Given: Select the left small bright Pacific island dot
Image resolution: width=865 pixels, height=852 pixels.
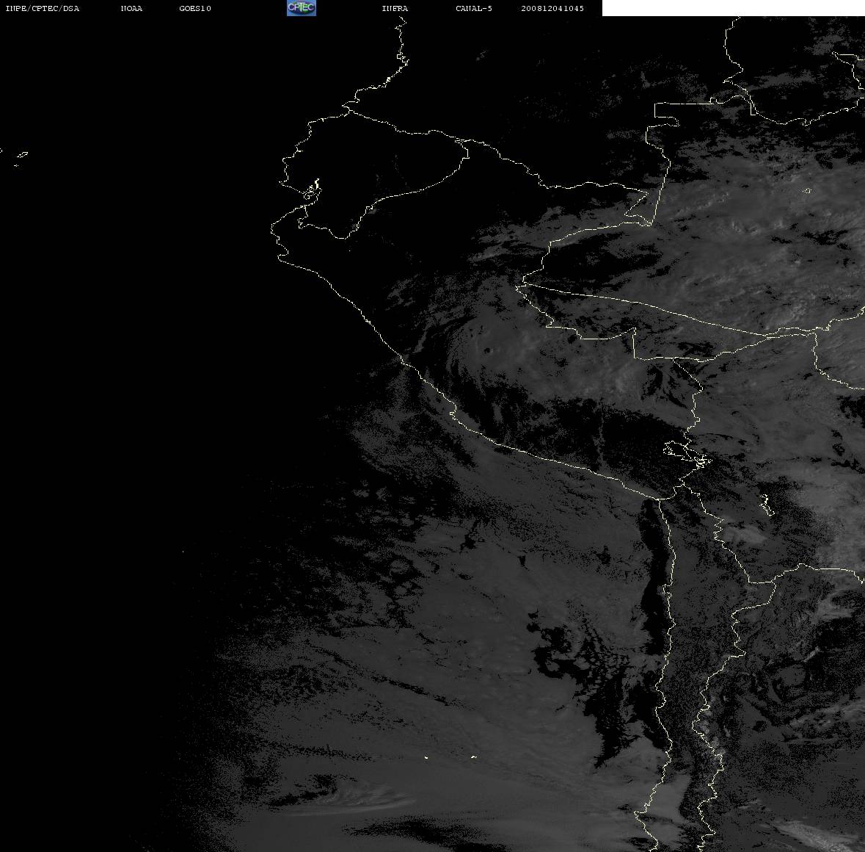Looking at the screenshot, I should coord(426,757).
